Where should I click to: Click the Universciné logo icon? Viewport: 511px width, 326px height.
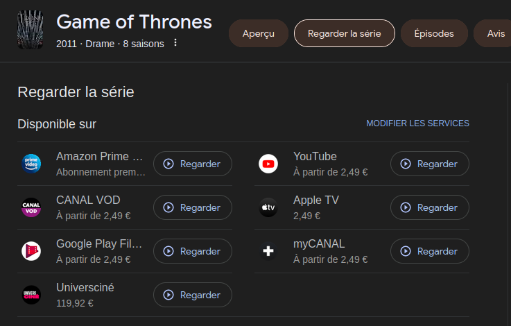point(31,295)
